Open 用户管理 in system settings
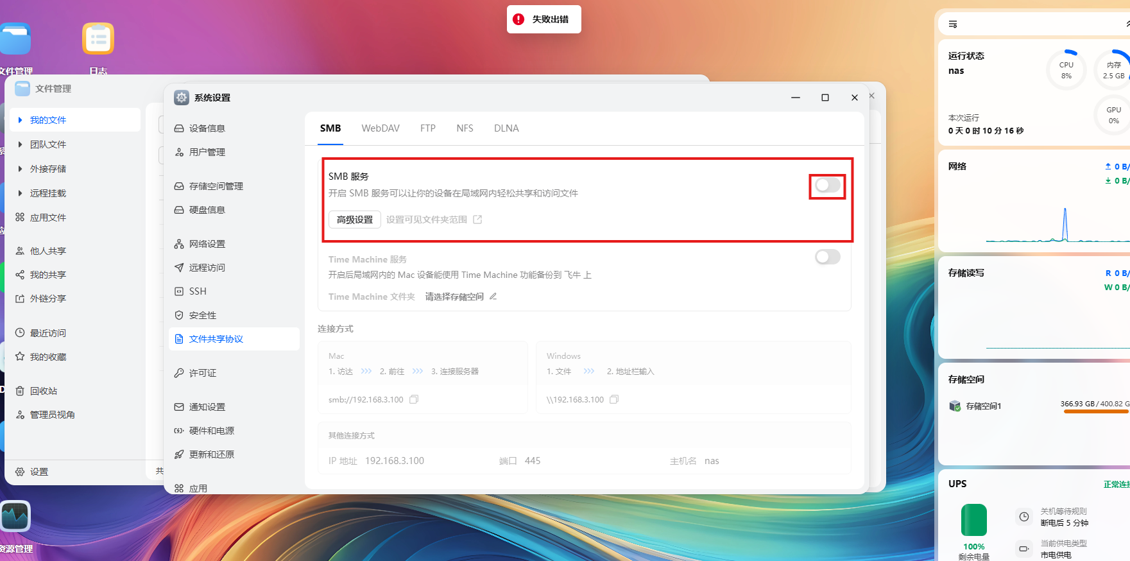Screen dimensions: 1130x561 click(x=234, y=152)
